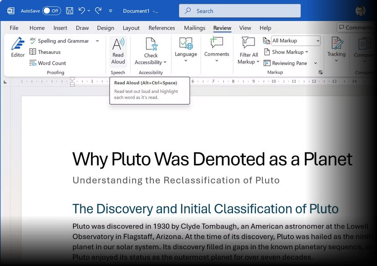Click in the Search box
This screenshot has width=377, height=266.
pyautogui.click(x=239, y=11)
